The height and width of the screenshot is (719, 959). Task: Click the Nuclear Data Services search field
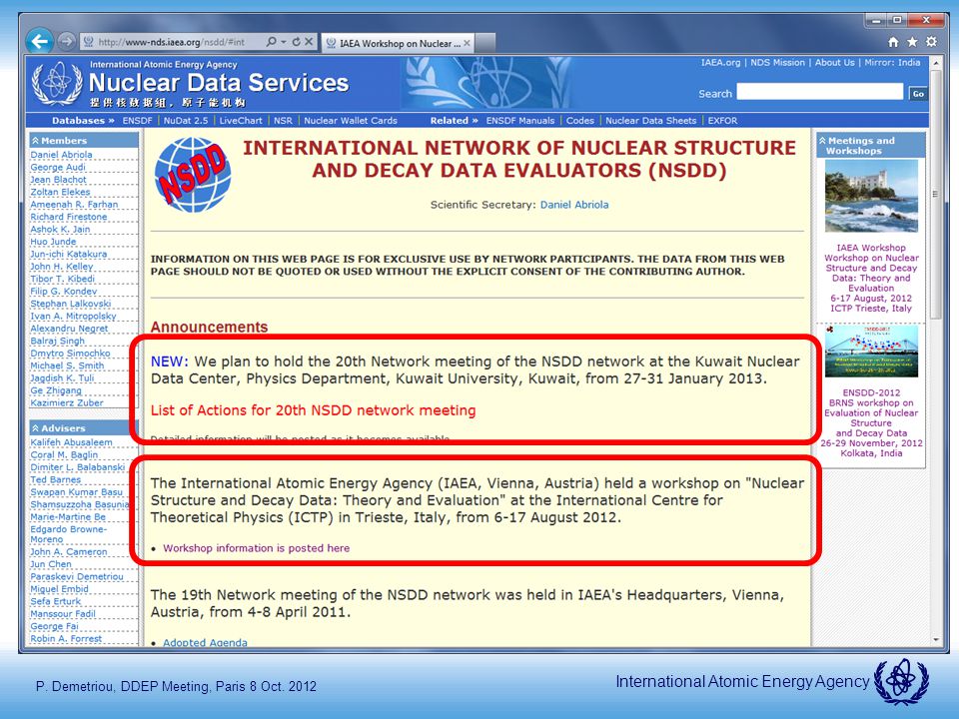pyautogui.click(x=819, y=92)
